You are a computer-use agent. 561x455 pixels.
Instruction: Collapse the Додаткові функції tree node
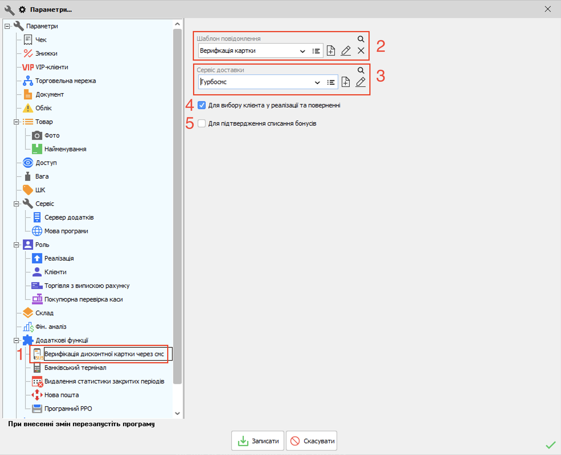coord(16,341)
